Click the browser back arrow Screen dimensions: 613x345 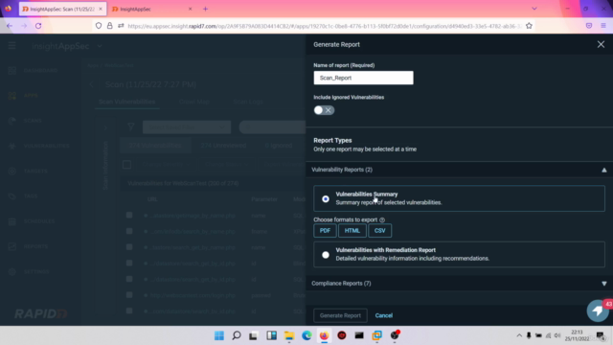pyautogui.click(x=10, y=26)
